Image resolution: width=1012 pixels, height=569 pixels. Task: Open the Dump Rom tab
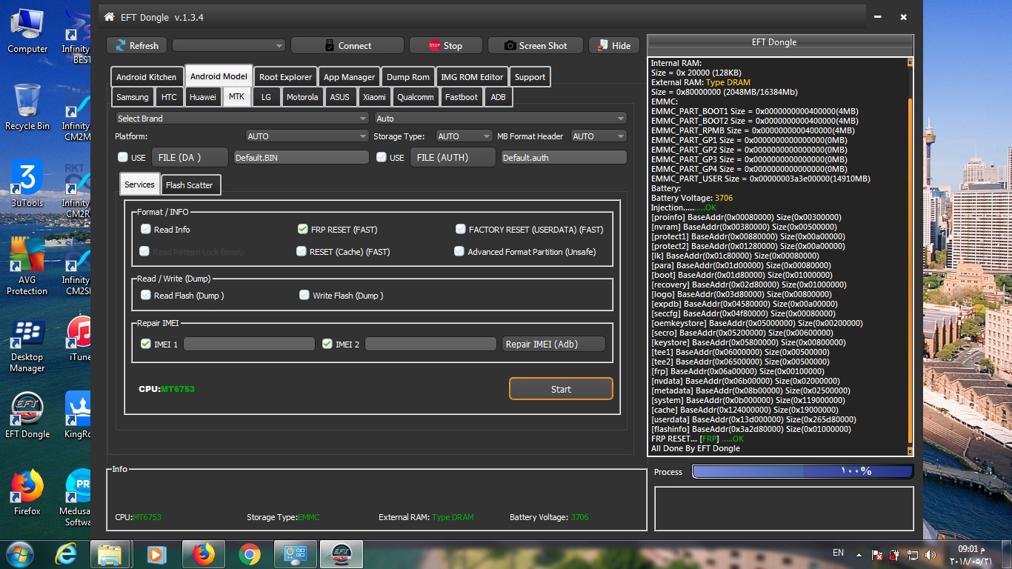coord(408,77)
